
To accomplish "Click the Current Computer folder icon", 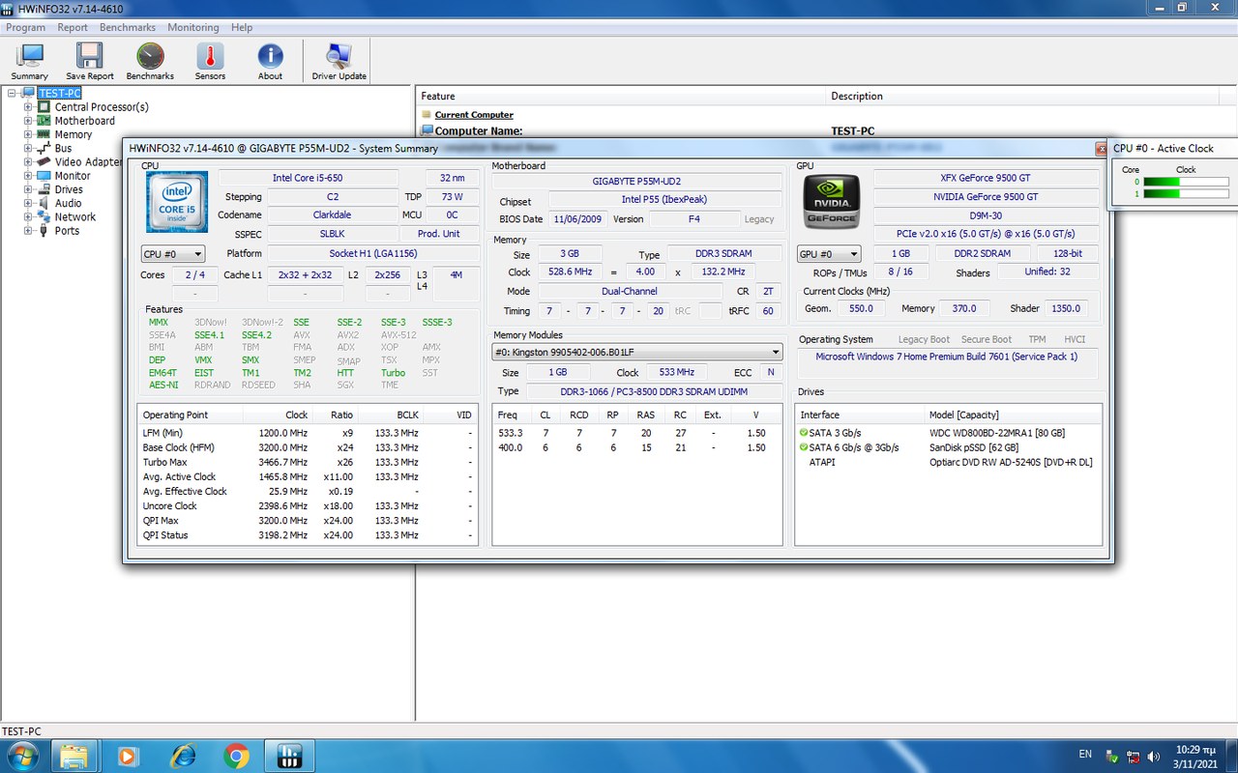I will [427, 115].
